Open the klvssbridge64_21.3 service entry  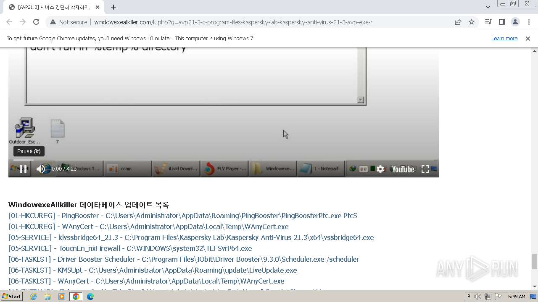pyautogui.click(x=191, y=237)
